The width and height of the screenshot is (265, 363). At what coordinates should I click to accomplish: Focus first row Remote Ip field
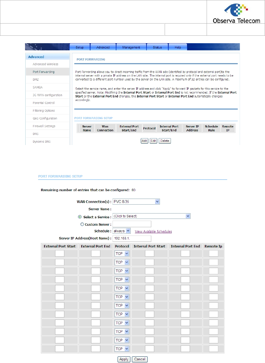pyautogui.click(x=213, y=254)
